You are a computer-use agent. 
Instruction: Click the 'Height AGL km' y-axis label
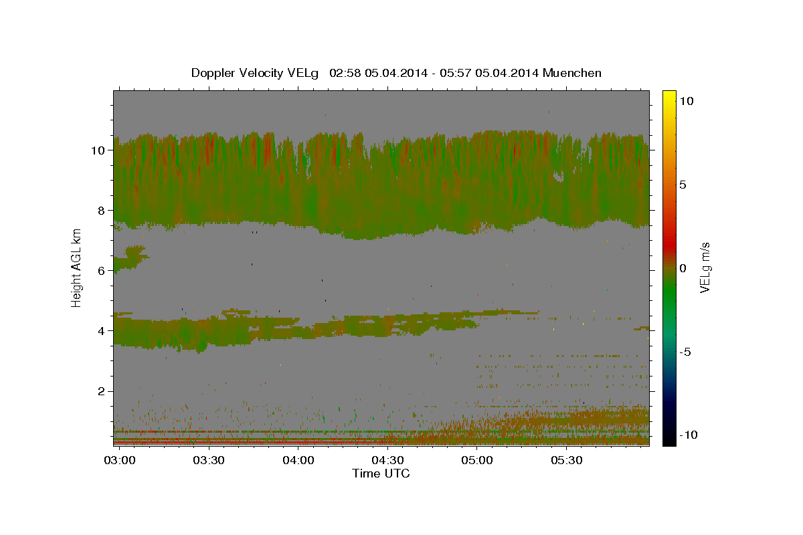pos(76,268)
